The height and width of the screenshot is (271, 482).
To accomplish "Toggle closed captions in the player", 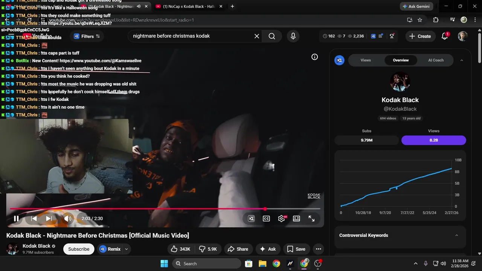I will click(266, 218).
